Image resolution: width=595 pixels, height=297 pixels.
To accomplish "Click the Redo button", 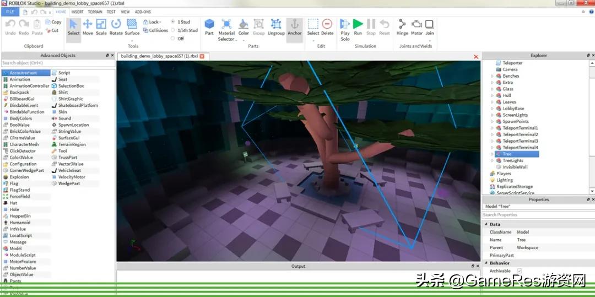I will [24, 28].
